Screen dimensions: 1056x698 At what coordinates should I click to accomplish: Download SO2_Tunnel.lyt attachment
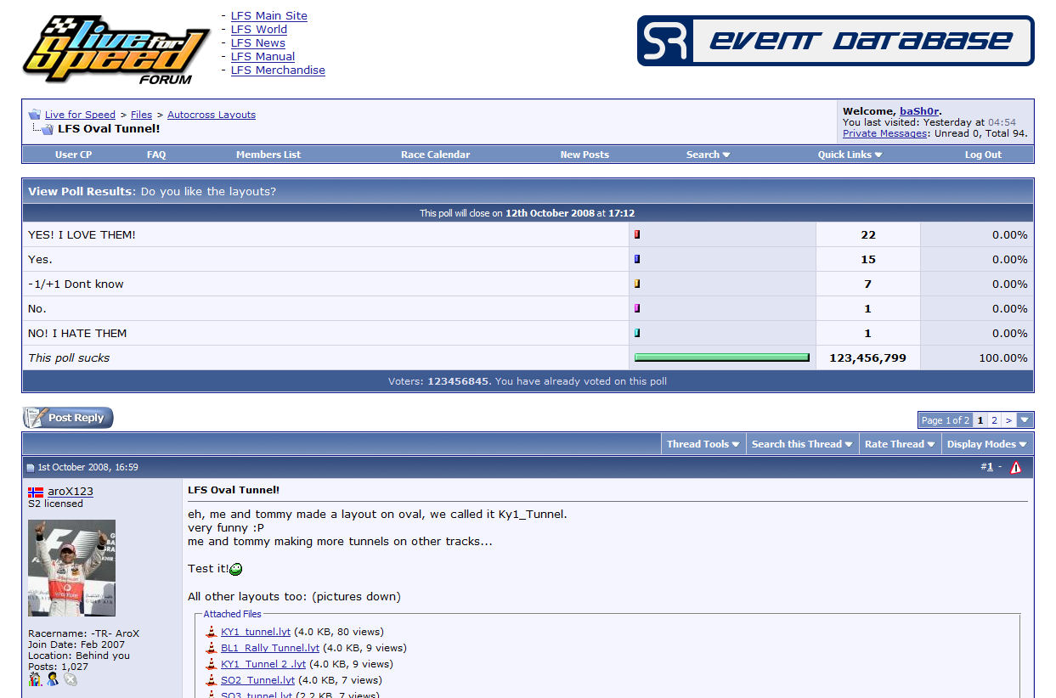tap(257, 680)
